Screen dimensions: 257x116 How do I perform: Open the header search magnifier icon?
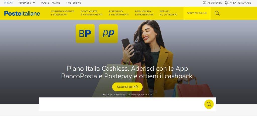point(217,13)
